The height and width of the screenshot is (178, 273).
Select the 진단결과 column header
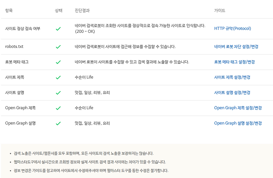(82, 11)
